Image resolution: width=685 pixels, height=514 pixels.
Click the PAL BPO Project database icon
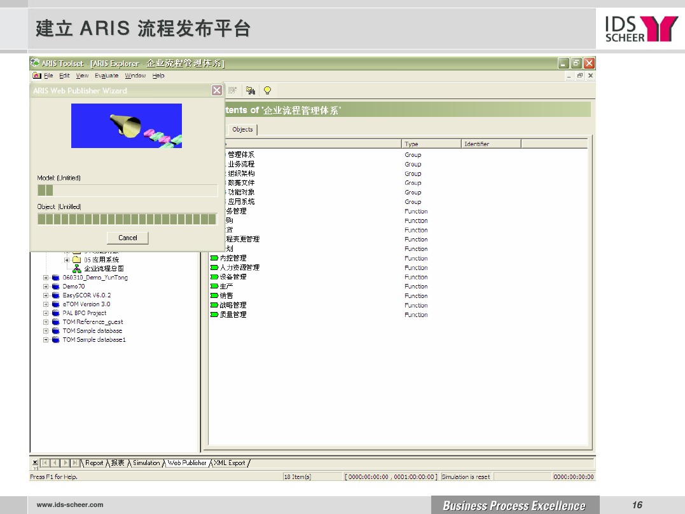point(55,313)
